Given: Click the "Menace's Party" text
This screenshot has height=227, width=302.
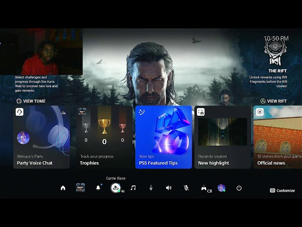Looking at the screenshot, I should [30, 157].
